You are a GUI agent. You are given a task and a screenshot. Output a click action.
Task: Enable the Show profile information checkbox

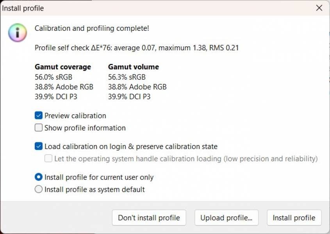pyautogui.click(x=38, y=128)
